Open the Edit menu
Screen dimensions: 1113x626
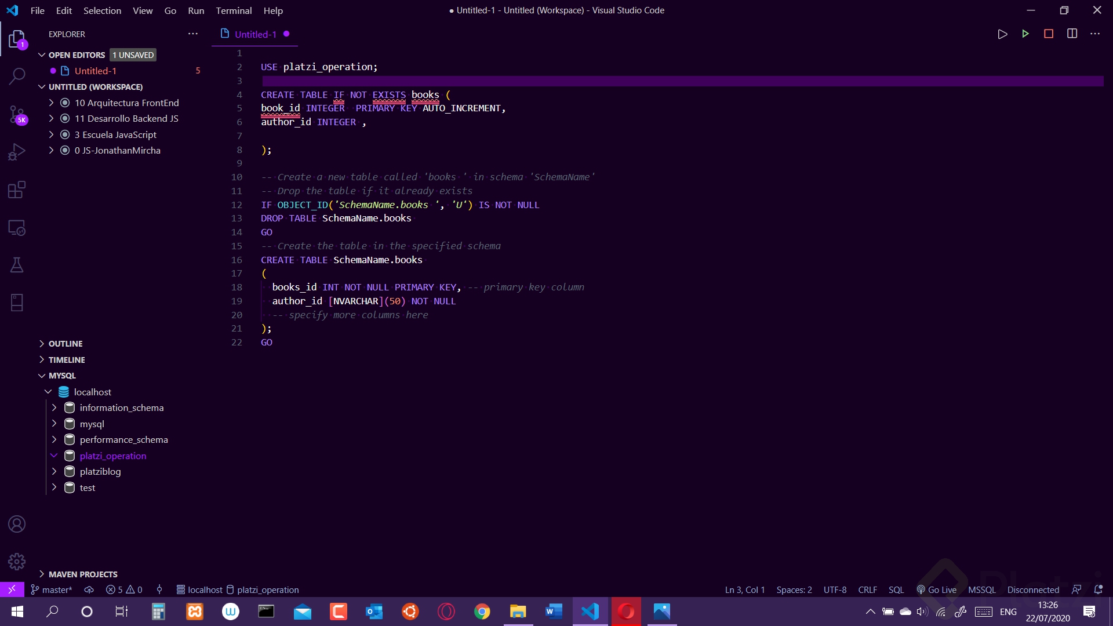pyautogui.click(x=64, y=10)
